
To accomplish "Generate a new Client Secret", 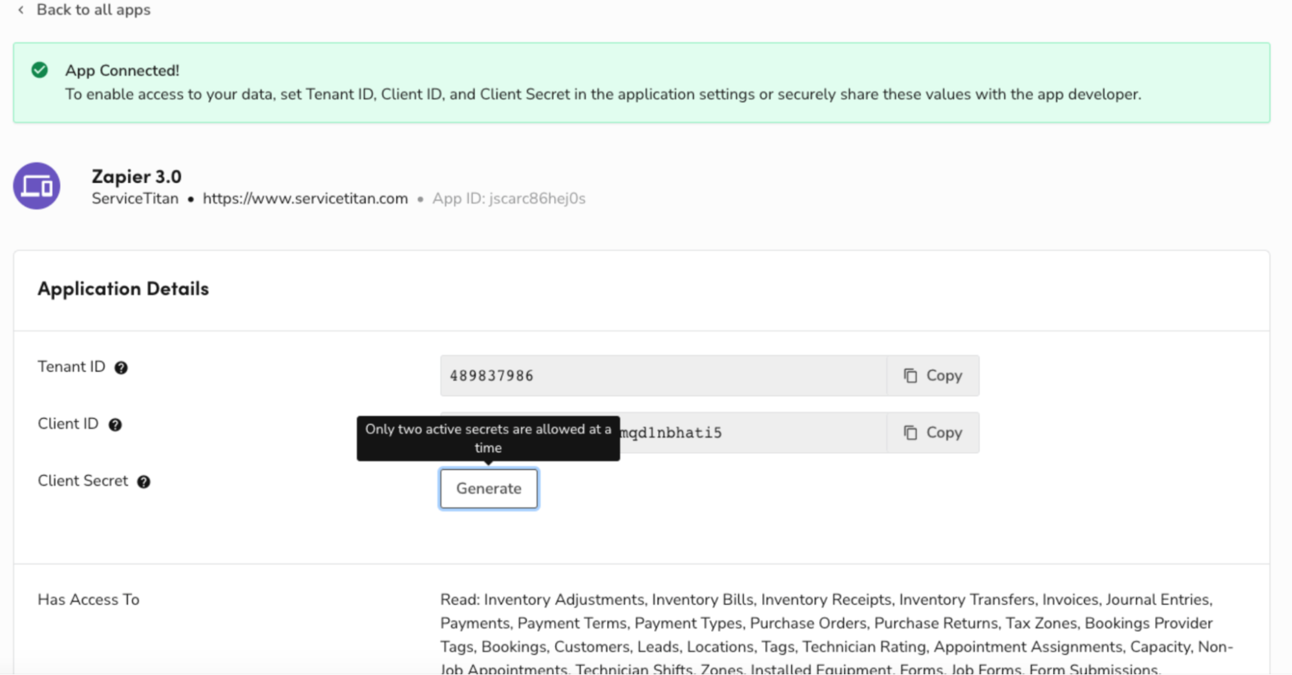I will pyautogui.click(x=489, y=489).
